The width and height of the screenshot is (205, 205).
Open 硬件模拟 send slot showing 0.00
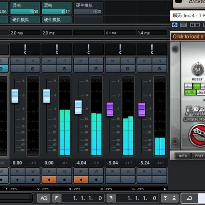tap(89, 8)
